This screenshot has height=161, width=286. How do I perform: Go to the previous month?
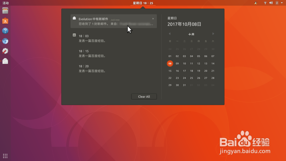point(170,34)
